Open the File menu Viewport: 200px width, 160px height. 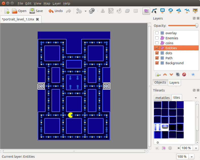point(20,4)
